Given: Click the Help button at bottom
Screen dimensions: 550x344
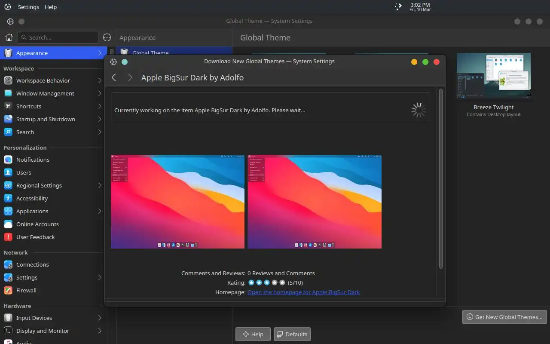Looking at the screenshot, I should coord(253,334).
